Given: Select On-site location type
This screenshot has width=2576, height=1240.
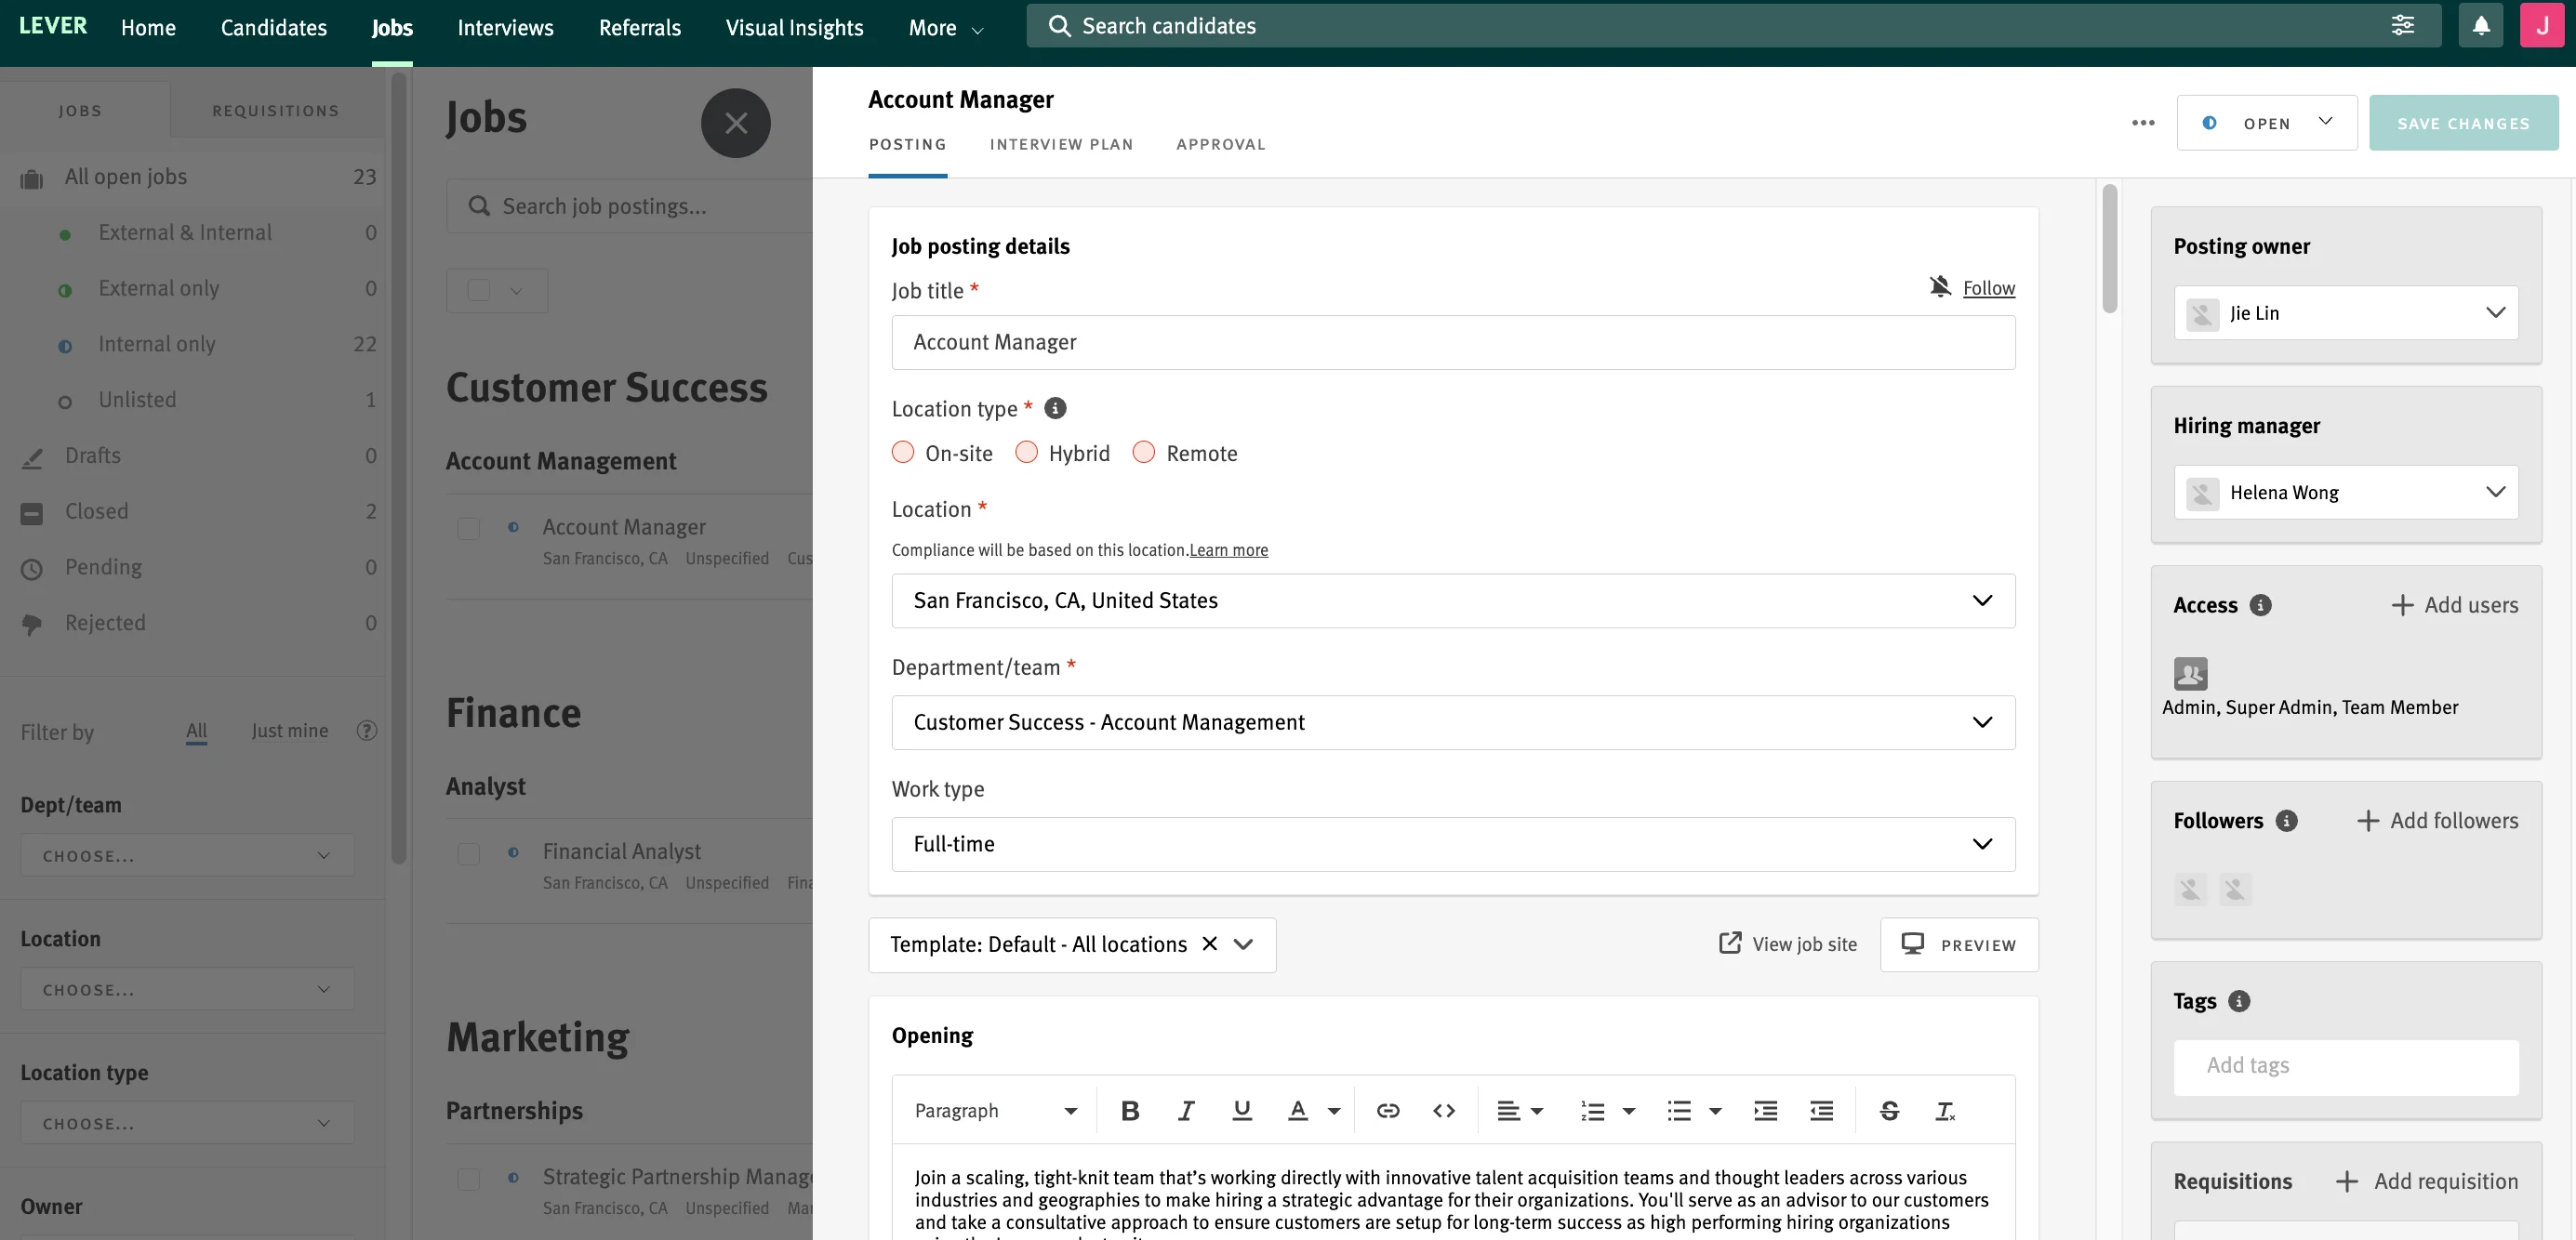Looking at the screenshot, I should click(x=903, y=453).
